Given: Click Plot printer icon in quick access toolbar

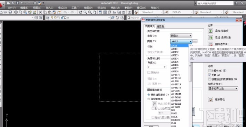Looking at the screenshot, I should point(35,3).
